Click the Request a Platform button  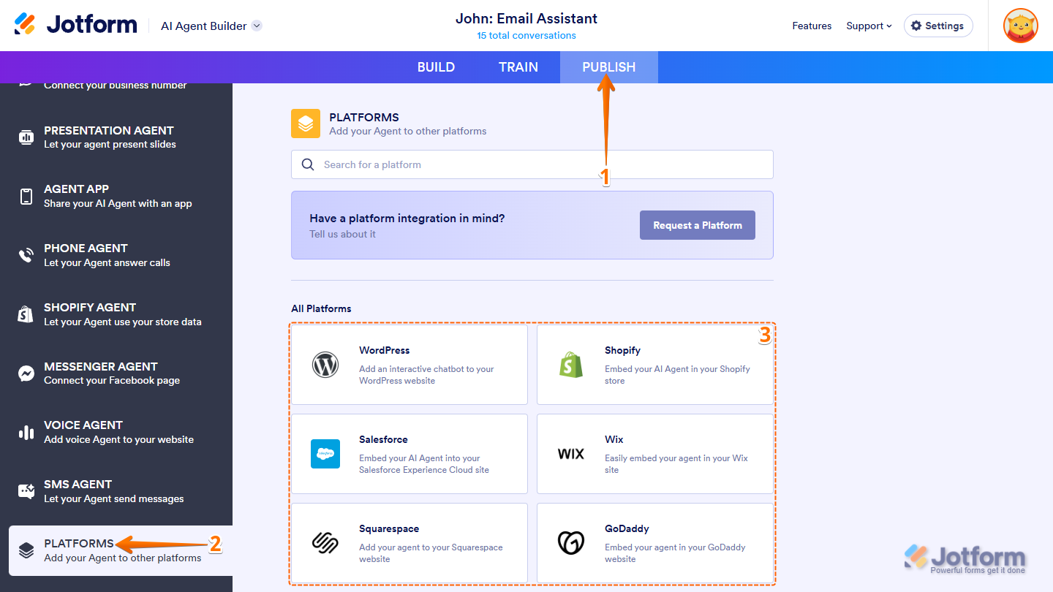(x=697, y=225)
